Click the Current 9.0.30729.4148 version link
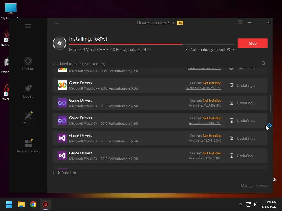Viewport: 282px width, 211px height. tap(205, 68)
